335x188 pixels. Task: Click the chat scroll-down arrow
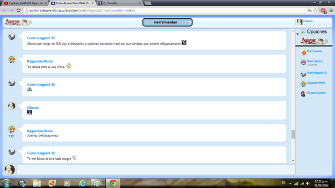click(293, 161)
